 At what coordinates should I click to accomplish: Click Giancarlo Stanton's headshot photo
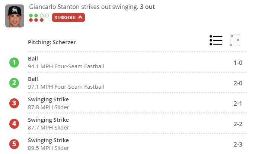pos(15,16)
